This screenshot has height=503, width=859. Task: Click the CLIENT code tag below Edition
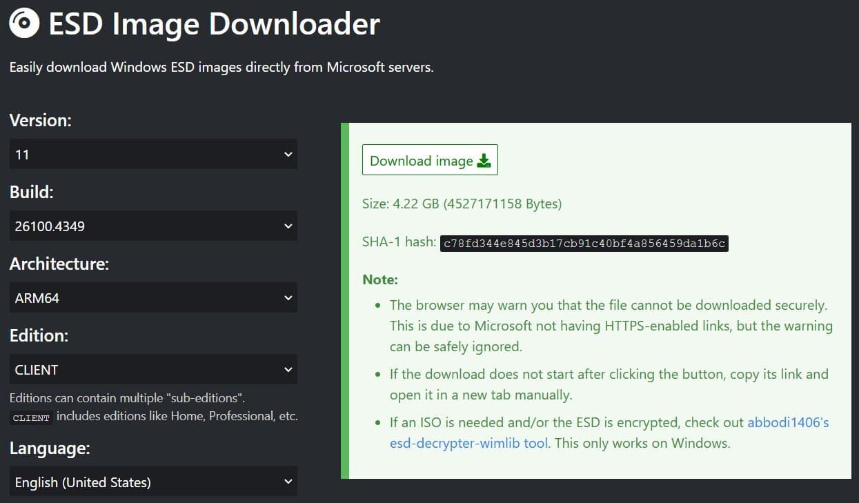(31, 417)
